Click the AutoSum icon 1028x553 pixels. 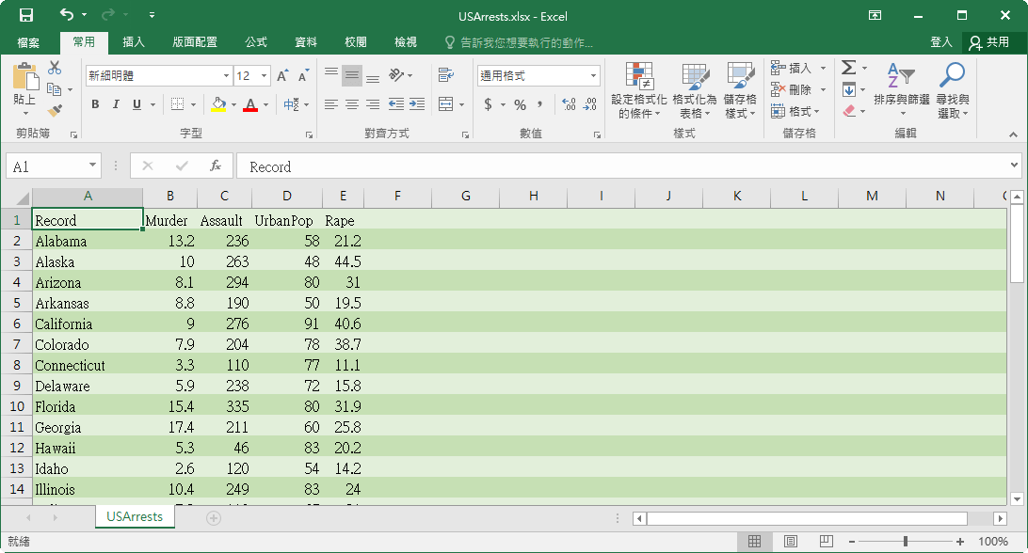click(x=848, y=67)
